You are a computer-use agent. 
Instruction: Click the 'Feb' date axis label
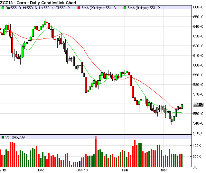click(x=125, y=170)
